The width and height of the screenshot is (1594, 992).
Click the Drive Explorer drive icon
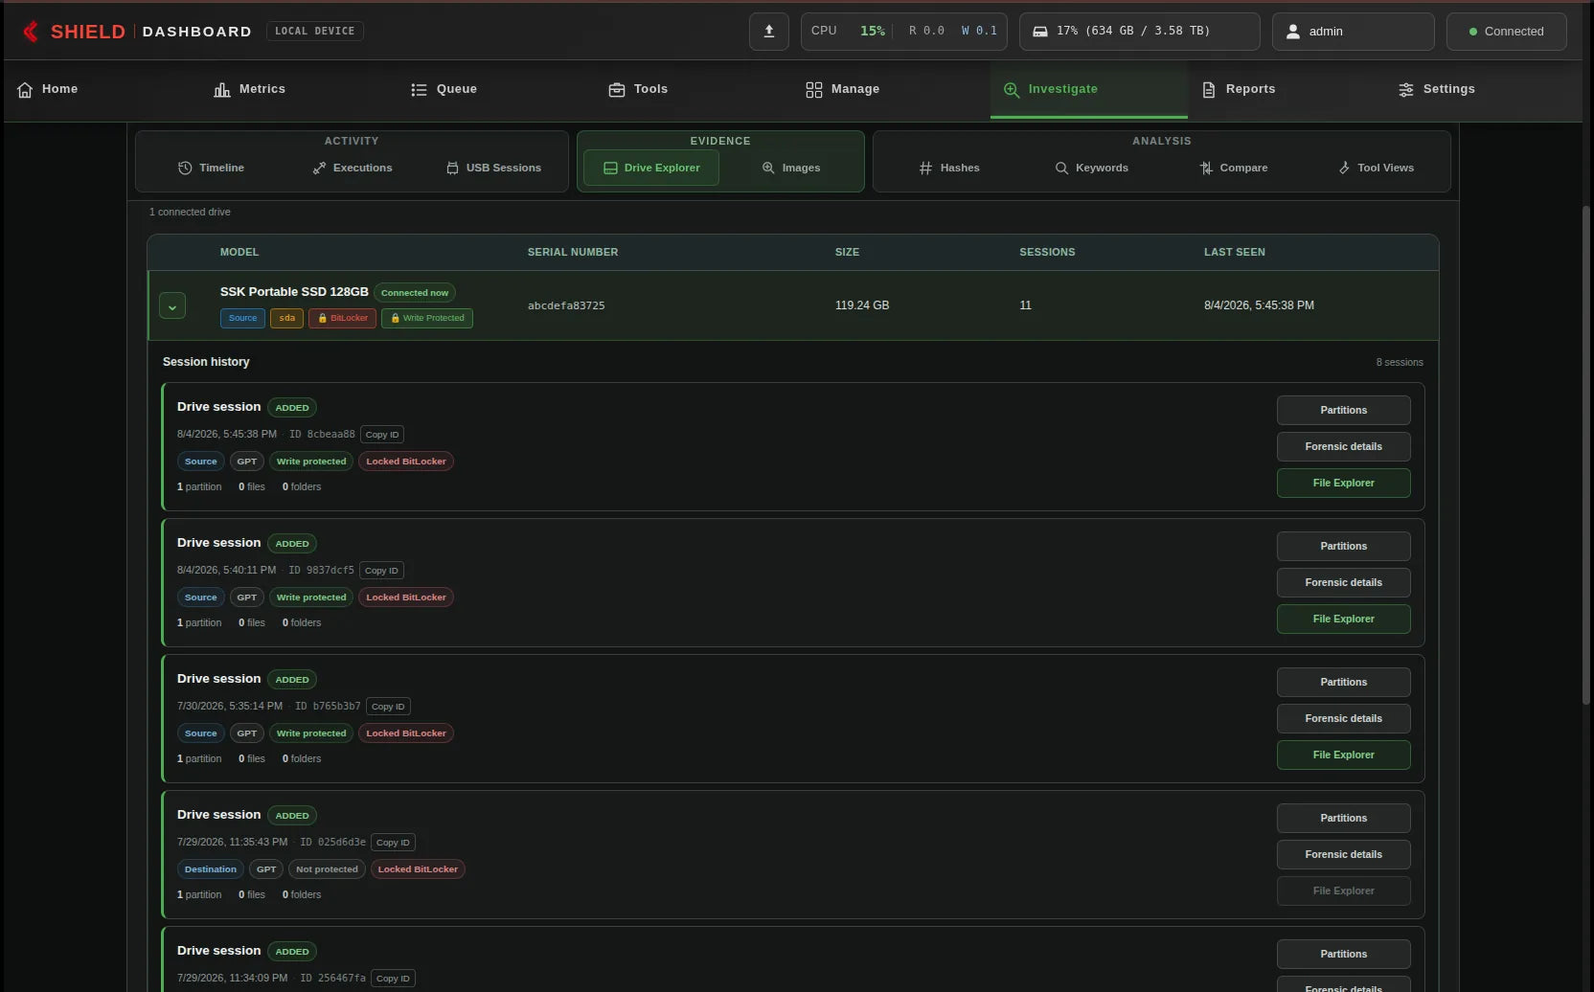tap(610, 168)
